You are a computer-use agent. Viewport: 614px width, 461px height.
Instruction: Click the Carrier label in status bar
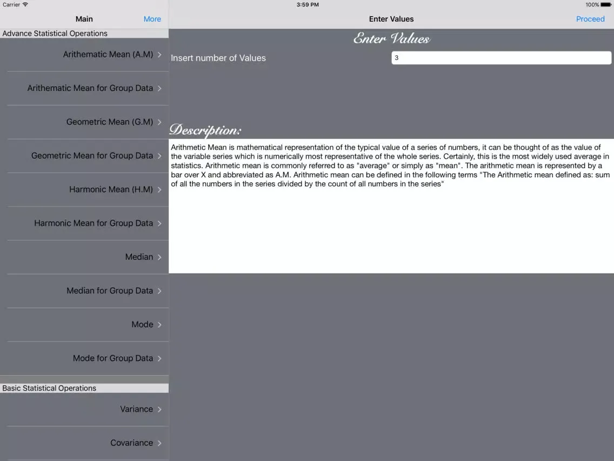(11, 5)
